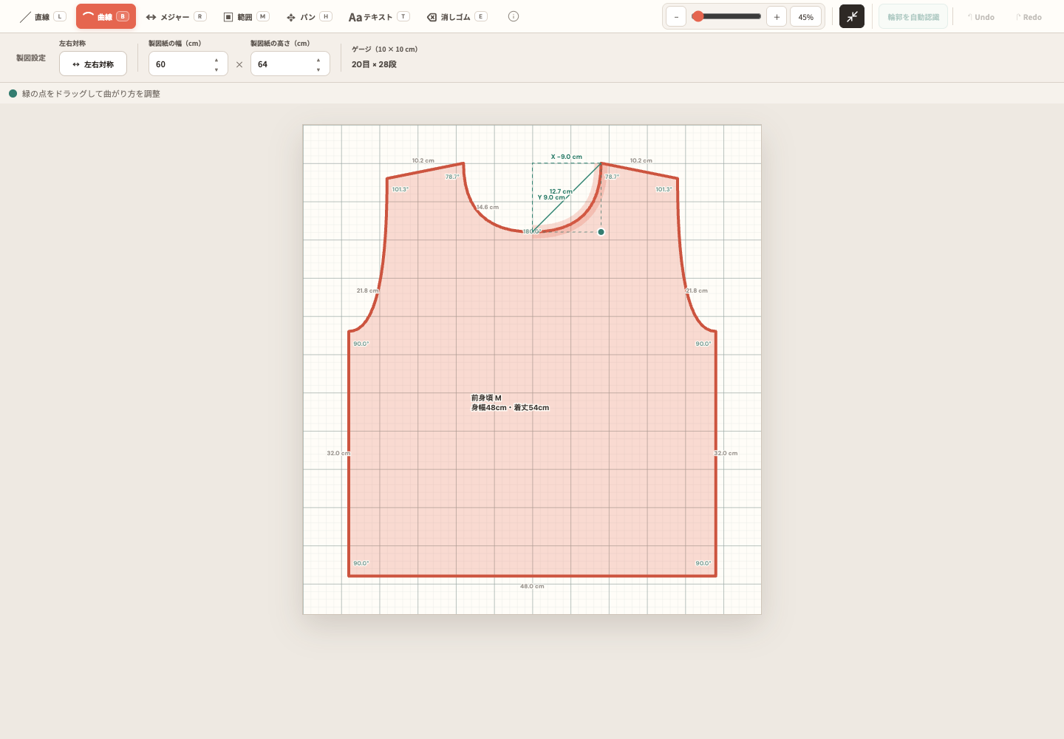
Task: Decrease paper width with down arrow
Action: pos(216,69)
